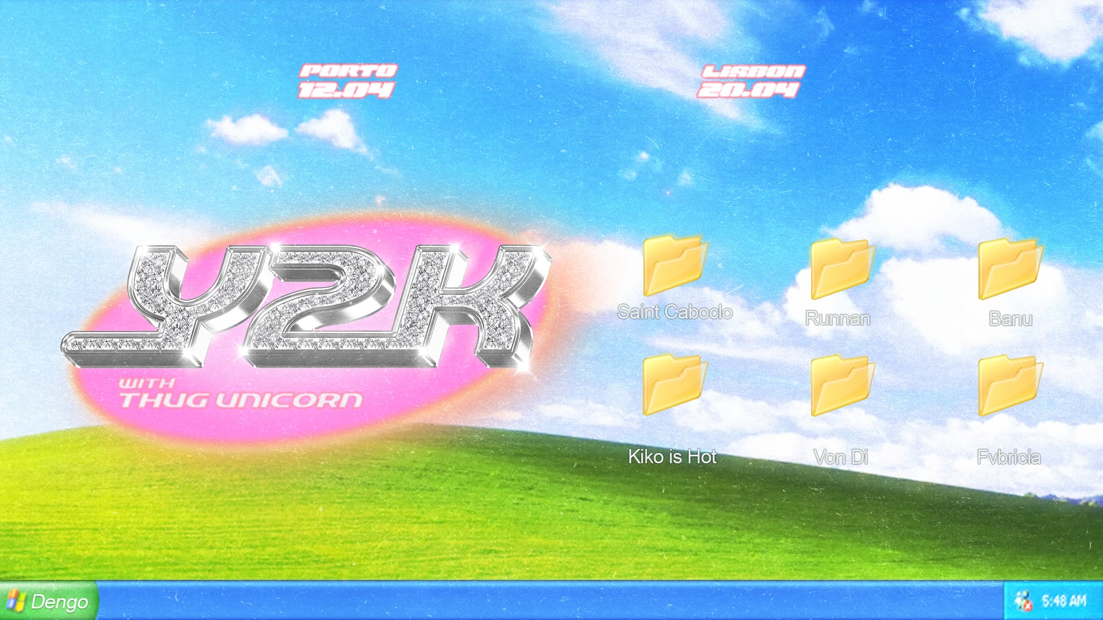Click the Kiko is Hot label

(672, 457)
